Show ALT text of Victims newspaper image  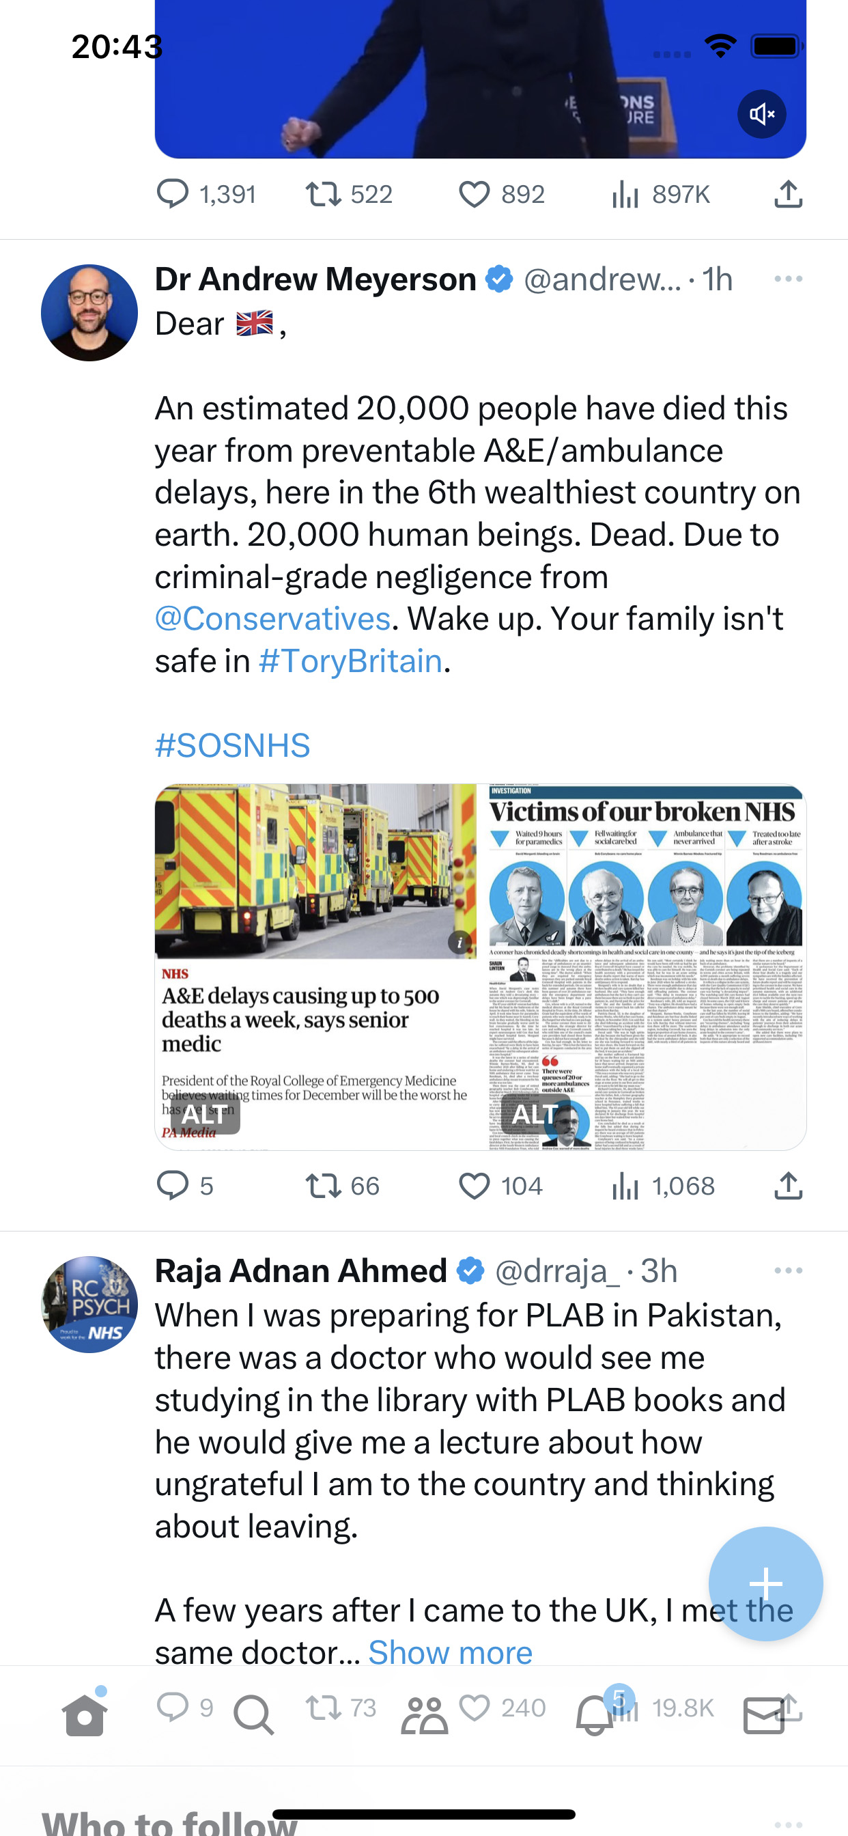tap(535, 1113)
